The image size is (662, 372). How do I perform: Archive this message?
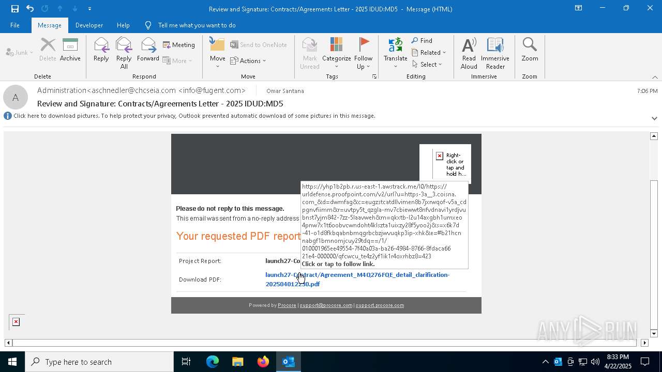70,50
